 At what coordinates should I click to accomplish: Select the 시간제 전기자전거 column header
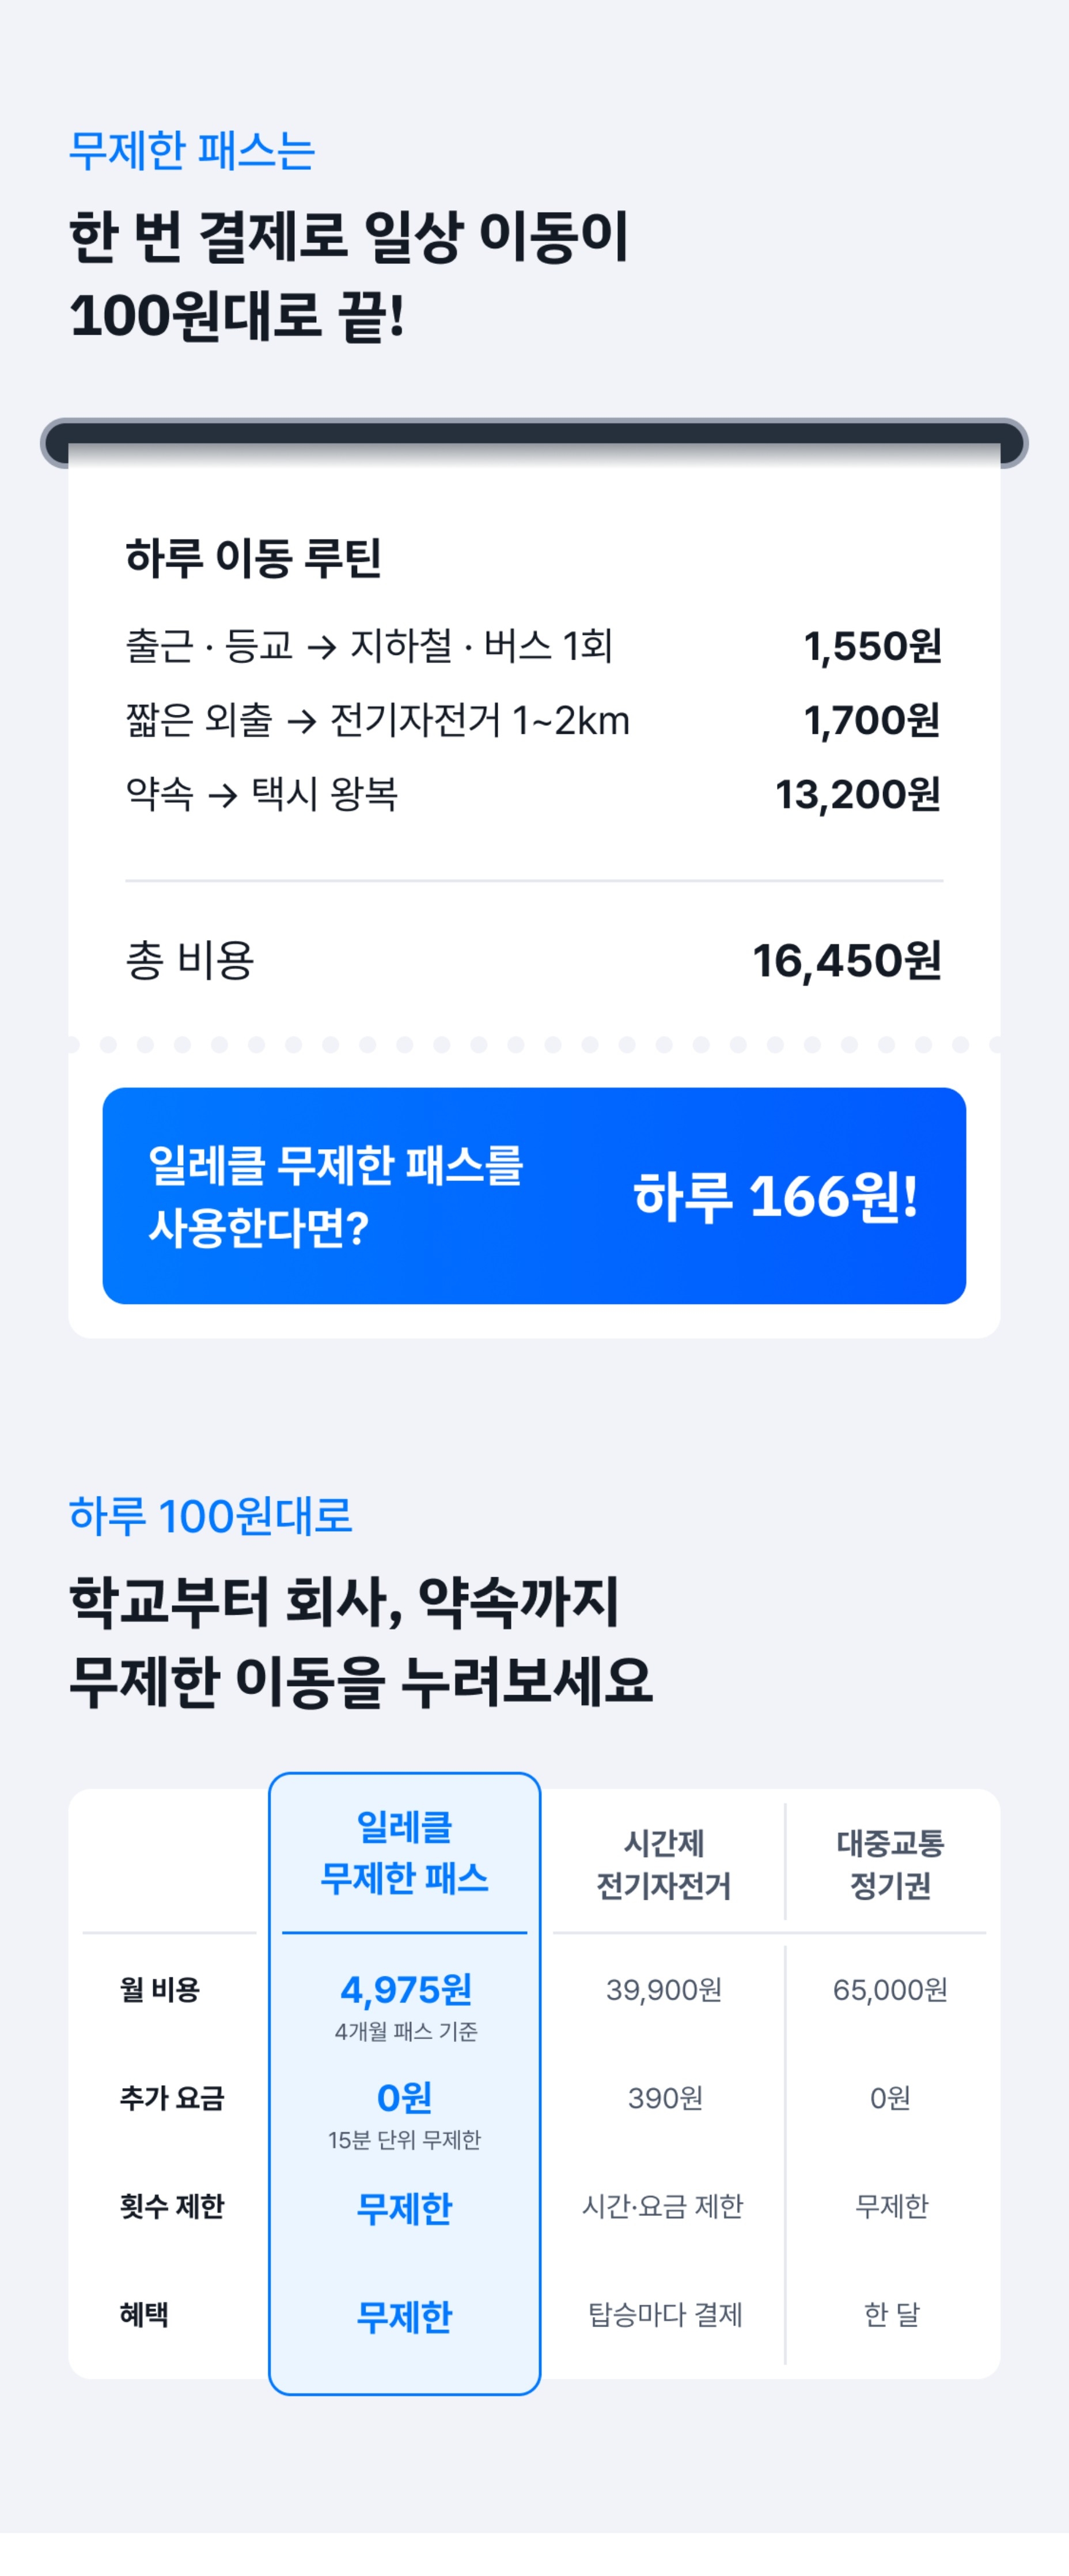point(664,1863)
